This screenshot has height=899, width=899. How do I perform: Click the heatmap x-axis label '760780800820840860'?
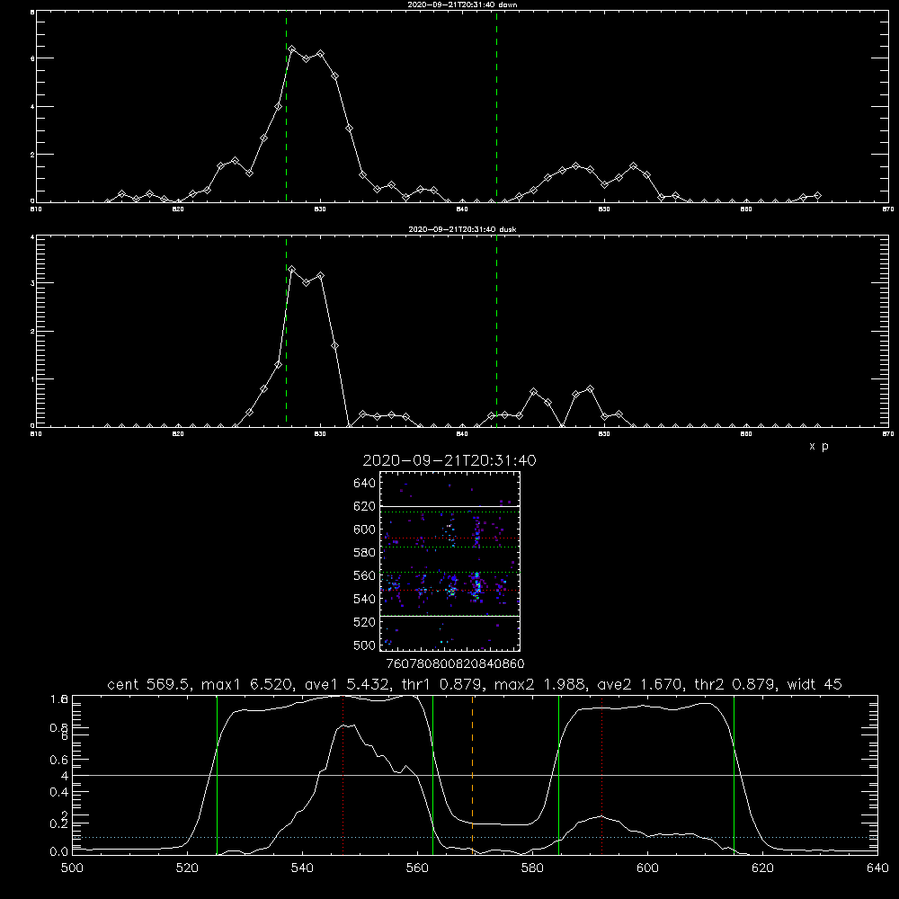(x=455, y=663)
